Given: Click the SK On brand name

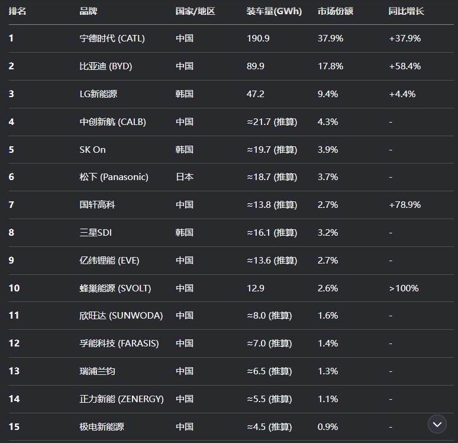Looking at the screenshot, I should [x=92, y=150].
